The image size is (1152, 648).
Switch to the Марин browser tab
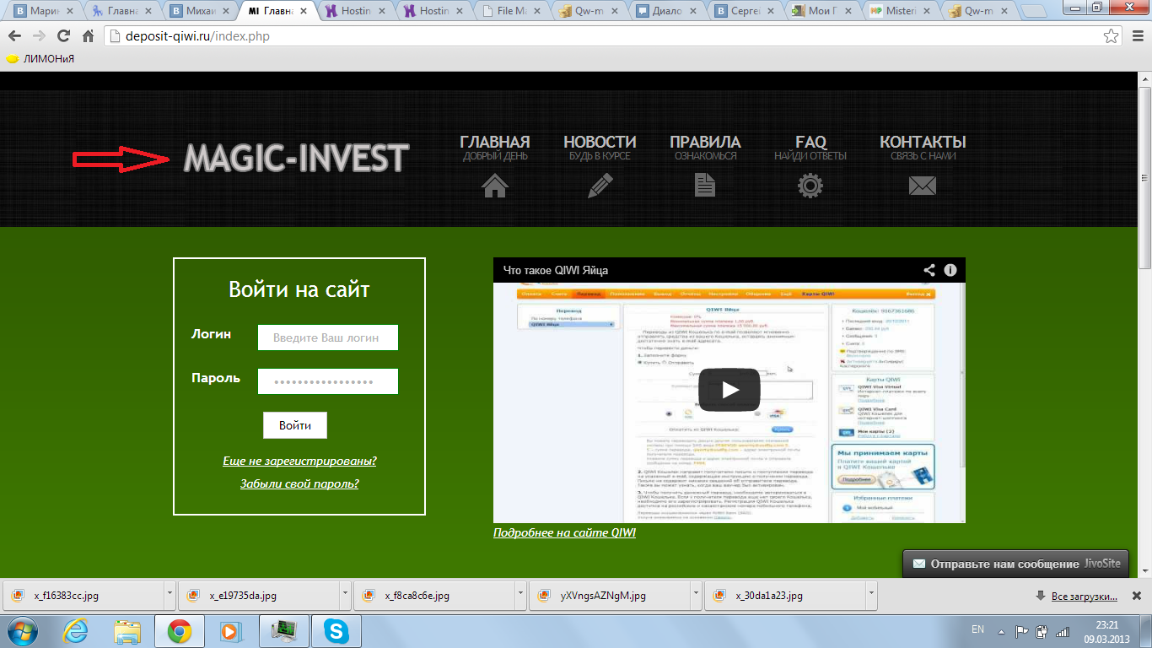point(42,12)
